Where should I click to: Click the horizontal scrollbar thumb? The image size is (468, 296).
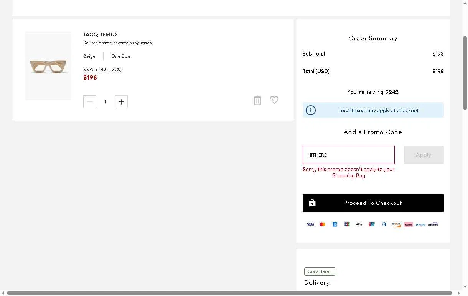pyautogui.click(x=229, y=293)
